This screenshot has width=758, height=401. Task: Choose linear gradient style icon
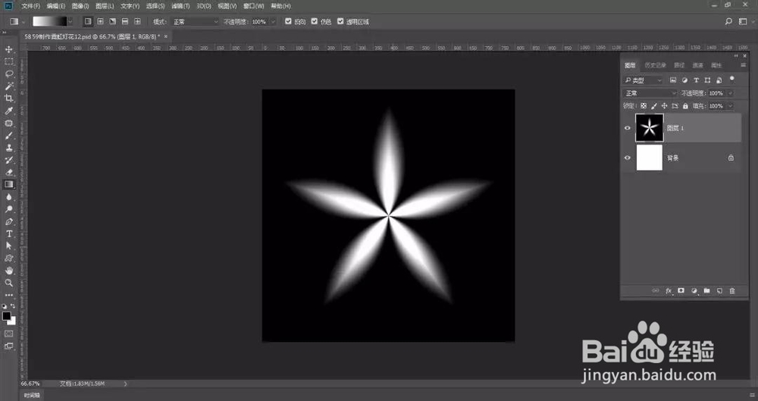(x=87, y=21)
